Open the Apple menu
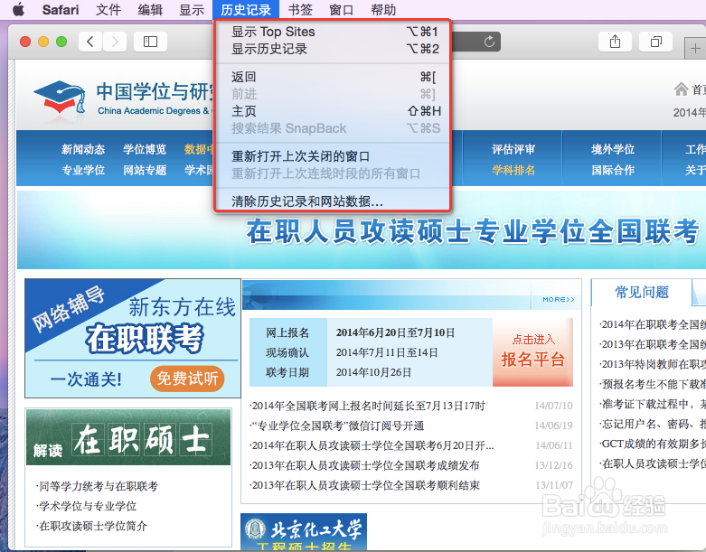 (18, 9)
